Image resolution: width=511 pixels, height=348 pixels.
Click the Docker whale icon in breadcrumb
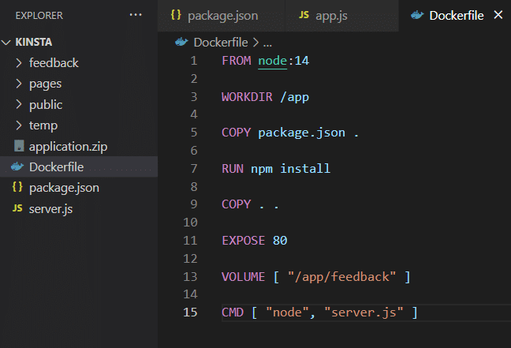tap(182, 42)
